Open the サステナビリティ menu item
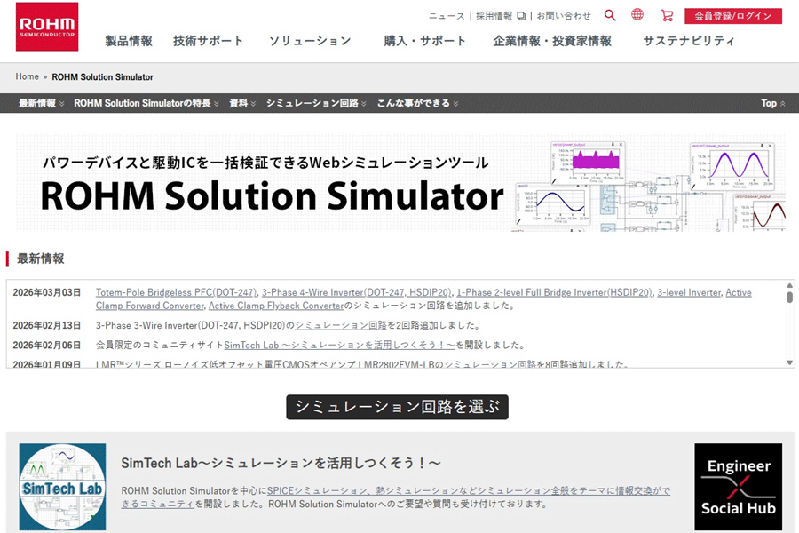Image resolution: width=799 pixels, height=533 pixels. click(x=689, y=41)
